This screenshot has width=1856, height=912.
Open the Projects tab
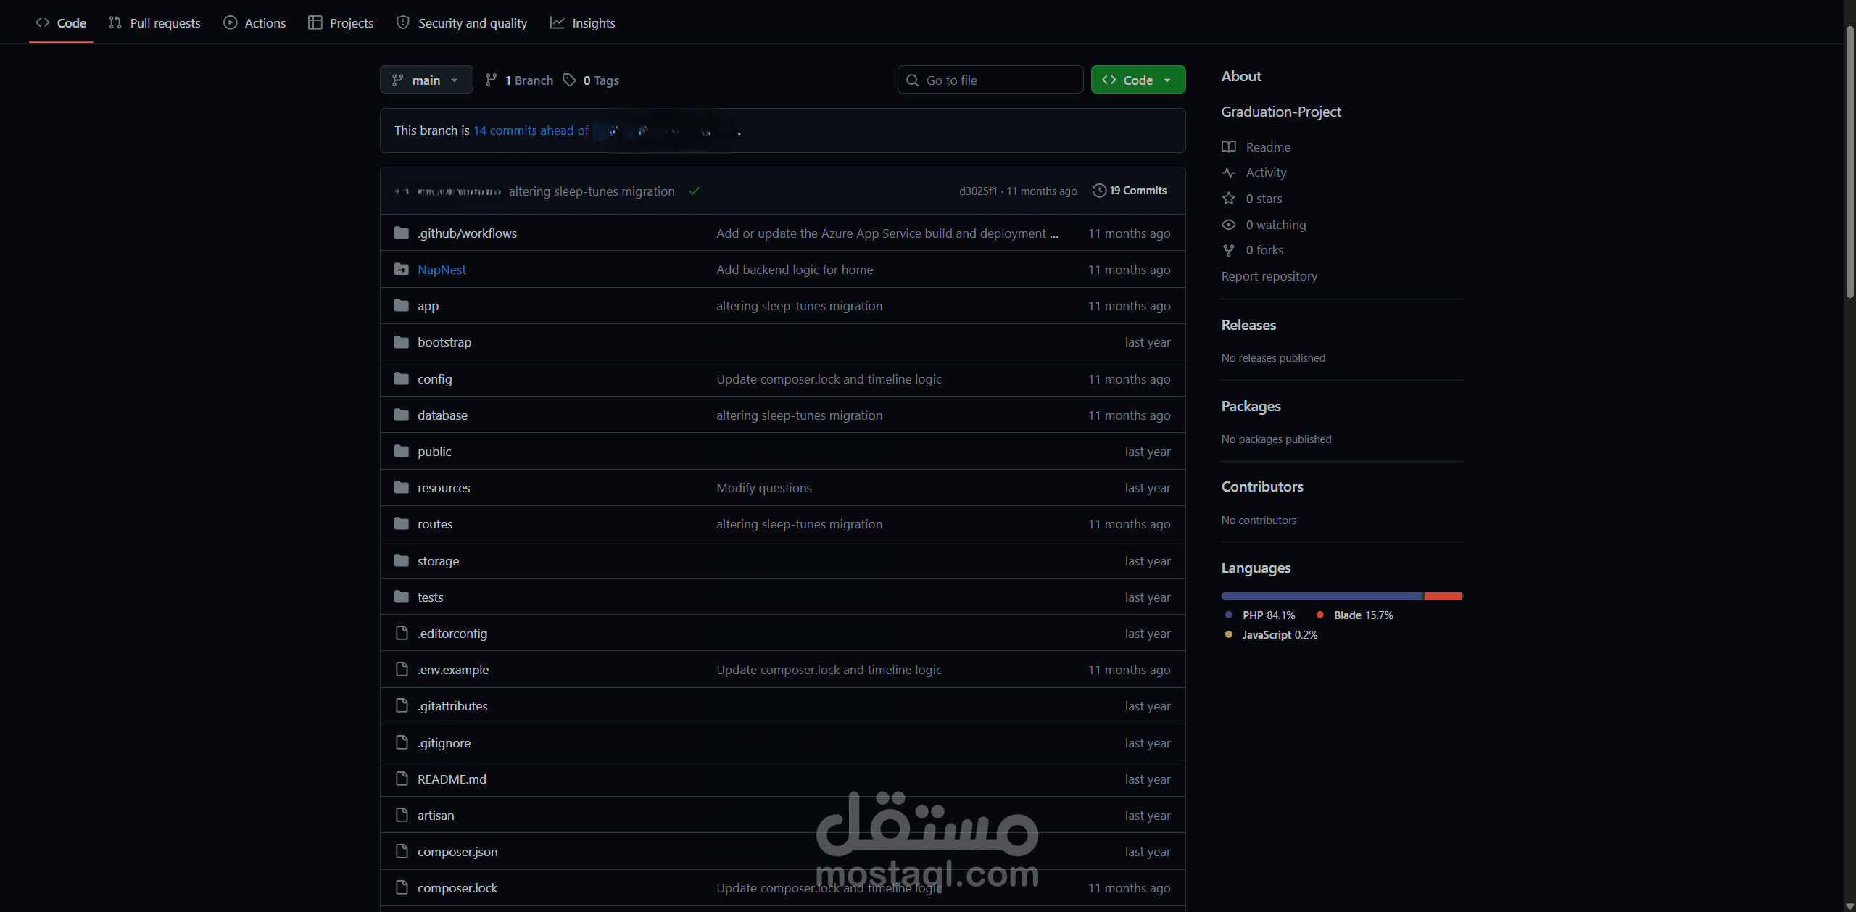(341, 22)
